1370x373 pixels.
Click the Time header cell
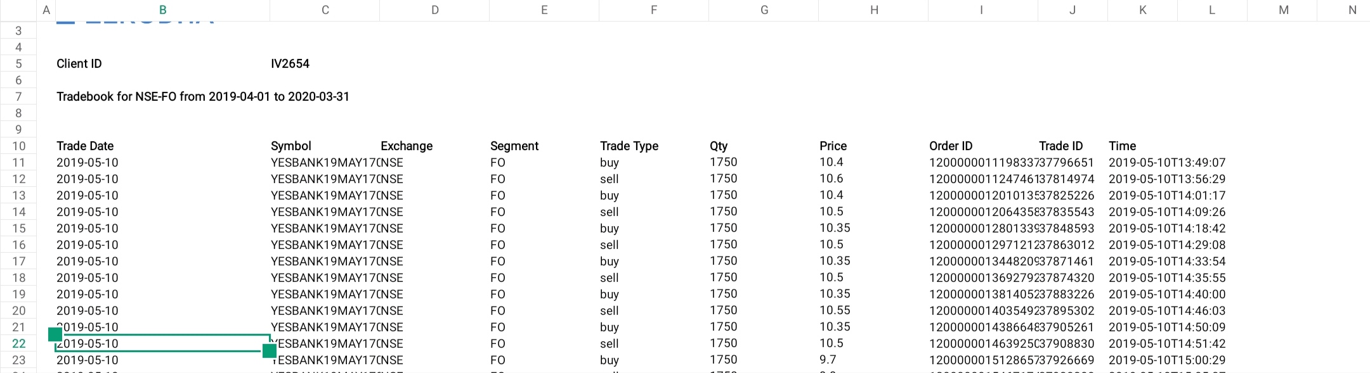1122,146
